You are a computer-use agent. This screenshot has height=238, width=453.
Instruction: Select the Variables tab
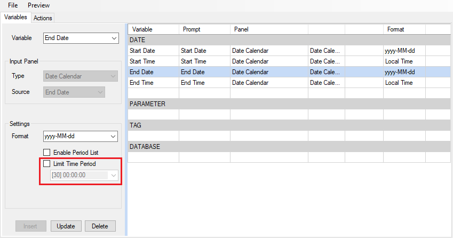coord(15,18)
